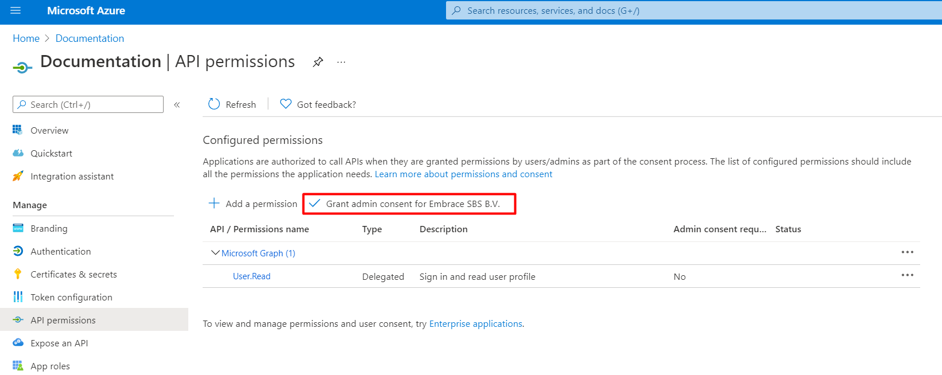The height and width of the screenshot is (375, 942).
Task: Open the Certificates & secrets key icon
Action: click(18, 274)
